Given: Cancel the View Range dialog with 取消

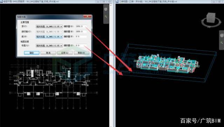Looking at the screenshot, I should click(48, 53).
